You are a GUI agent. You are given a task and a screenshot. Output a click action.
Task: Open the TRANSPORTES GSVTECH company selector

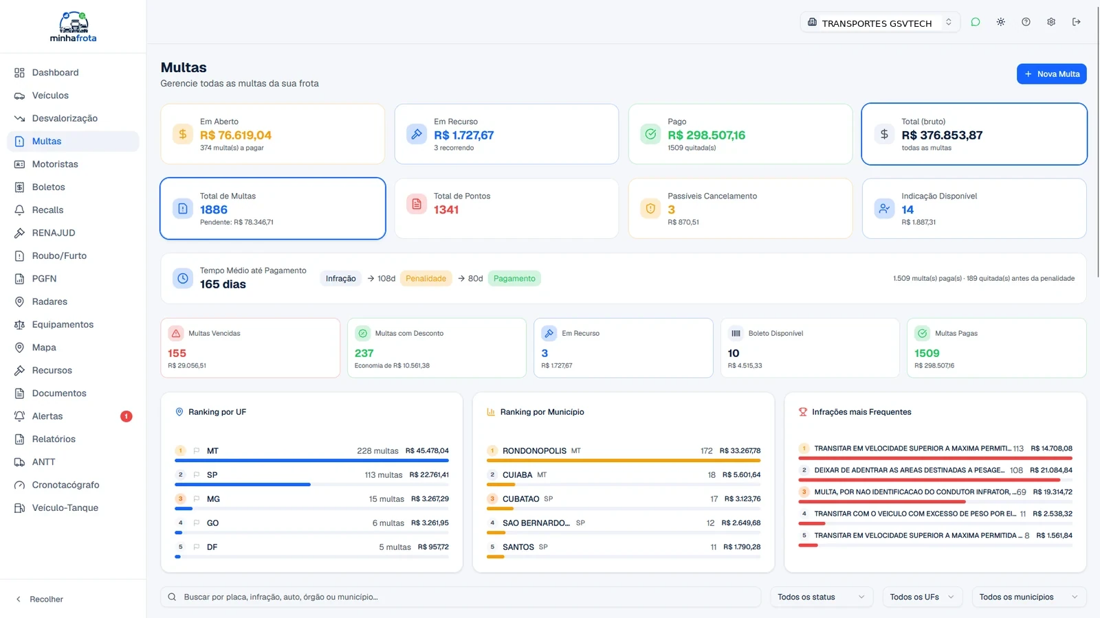point(879,22)
